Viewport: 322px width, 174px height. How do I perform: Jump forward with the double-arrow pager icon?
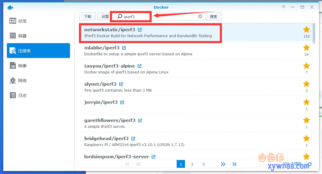(223, 164)
